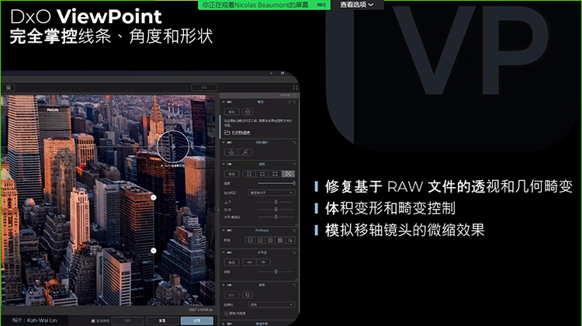Toggle the 畸变 distortion correction switch
582x326 pixels.
(230, 102)
